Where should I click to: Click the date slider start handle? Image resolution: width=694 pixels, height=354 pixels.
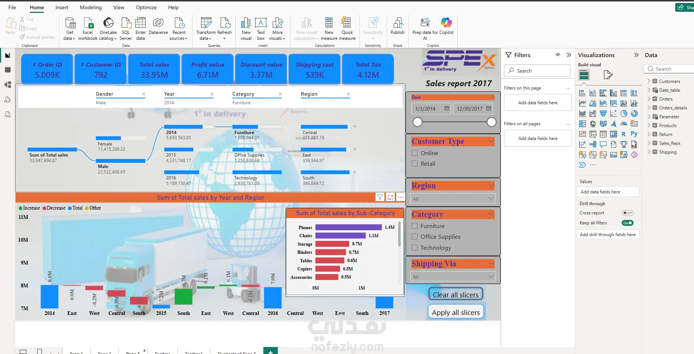(417, 122)
